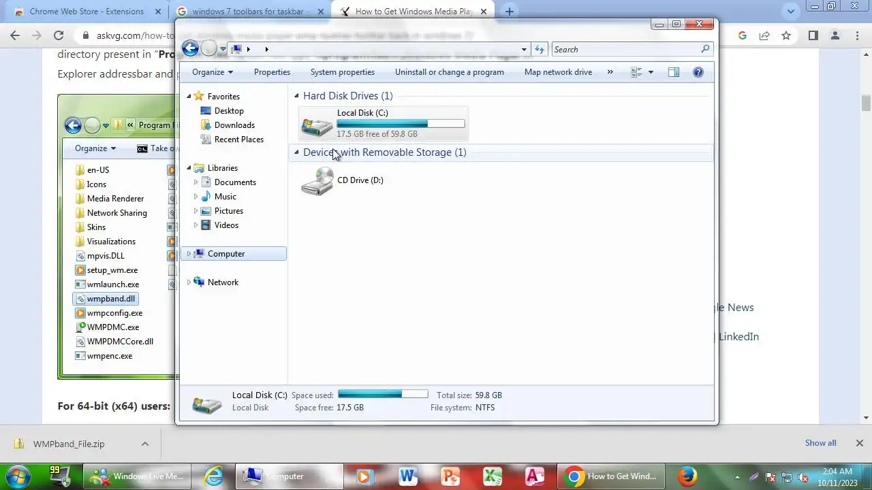
Task: Open Desktop in Favorites
Action: point(229,111)
